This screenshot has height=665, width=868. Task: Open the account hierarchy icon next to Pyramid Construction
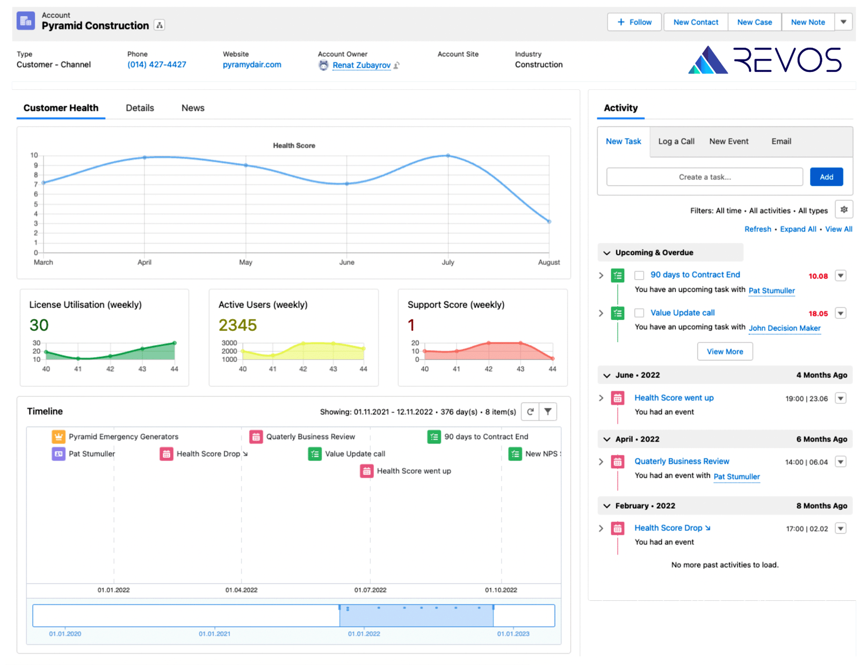tap(159, 25)
